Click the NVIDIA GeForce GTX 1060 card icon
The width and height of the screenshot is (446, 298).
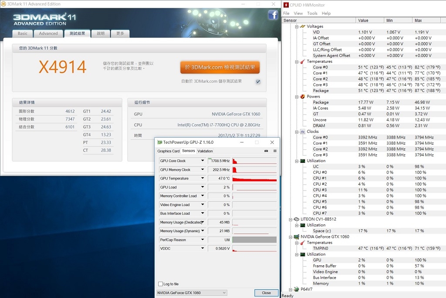(x=296, y=237)
